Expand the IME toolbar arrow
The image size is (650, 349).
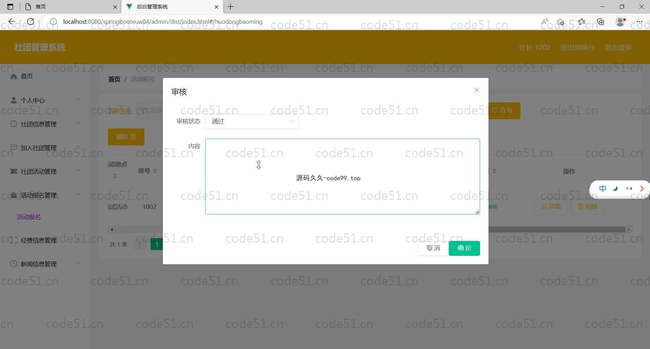tap(642, 189)
